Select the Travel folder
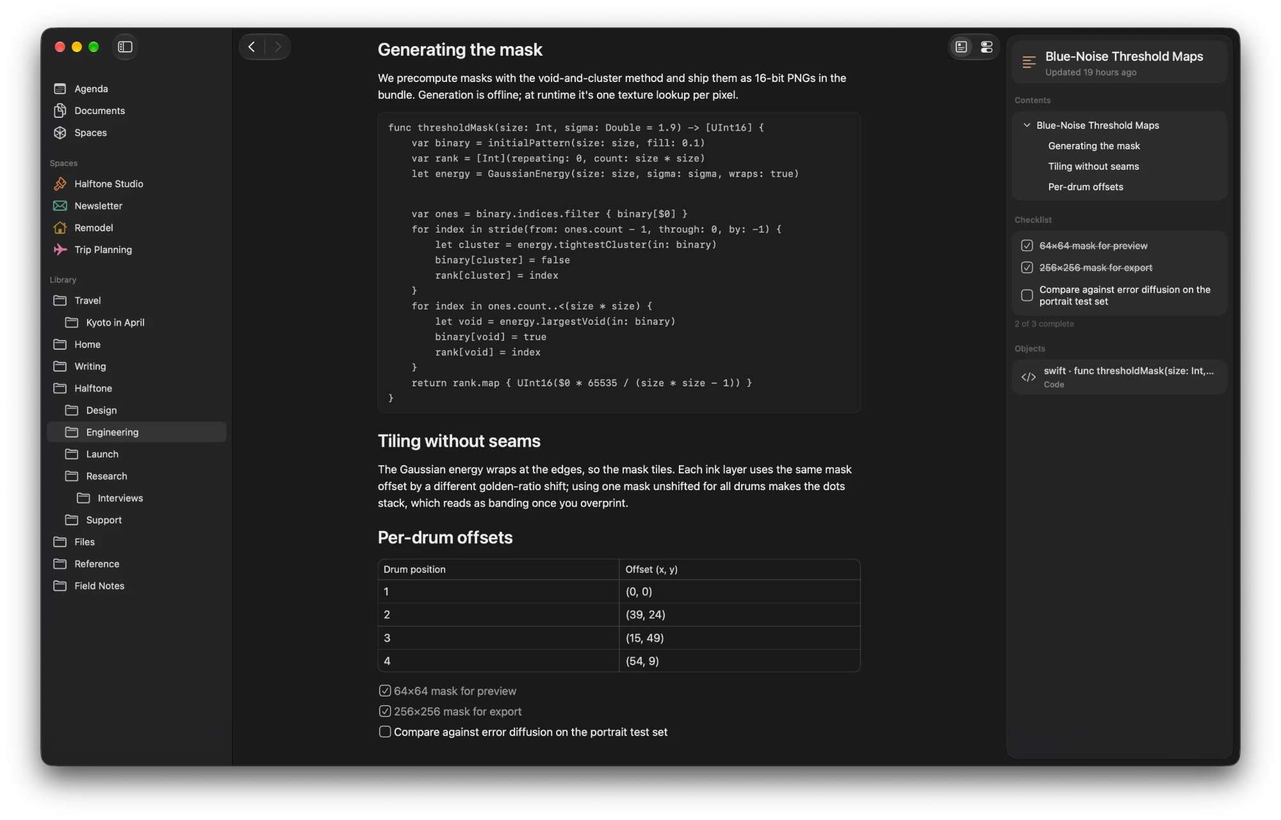This screenshot has height=820, width=1281. (x=136, y=300)
